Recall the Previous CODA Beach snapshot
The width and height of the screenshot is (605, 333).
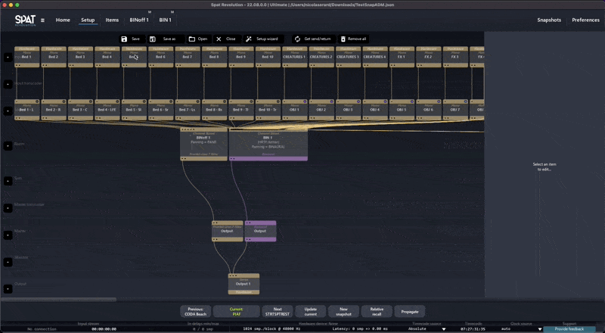[196, 311]
